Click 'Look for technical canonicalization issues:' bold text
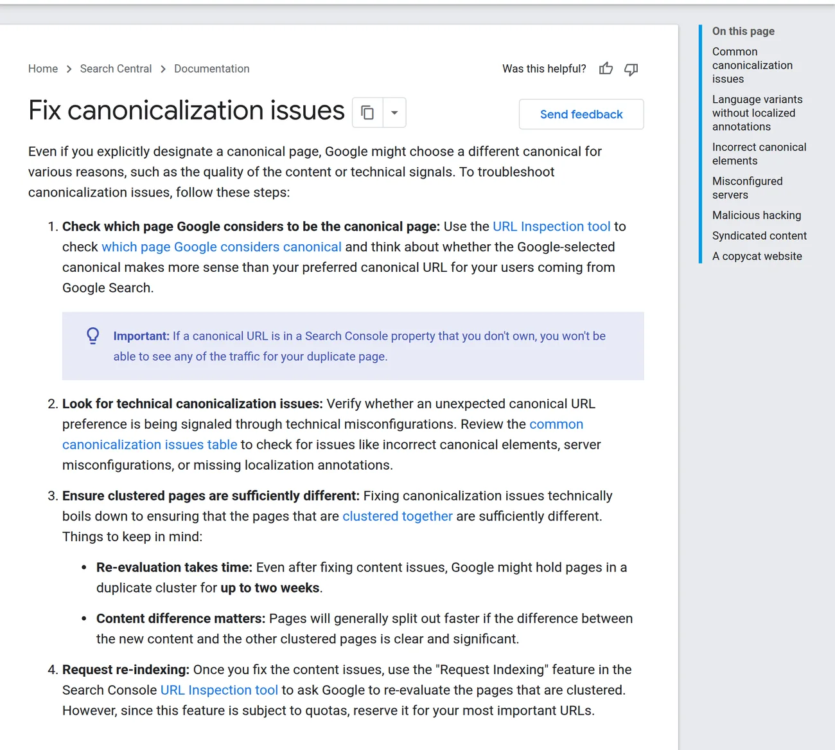Viewport: 835px width, 750px height. click(x=193, y=404)
